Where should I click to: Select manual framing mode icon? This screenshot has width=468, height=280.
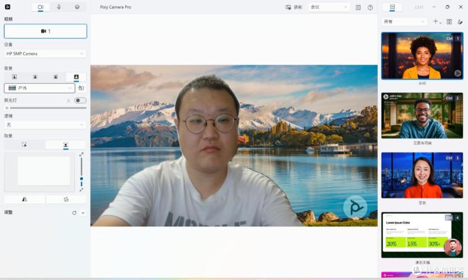coord(24,145)
